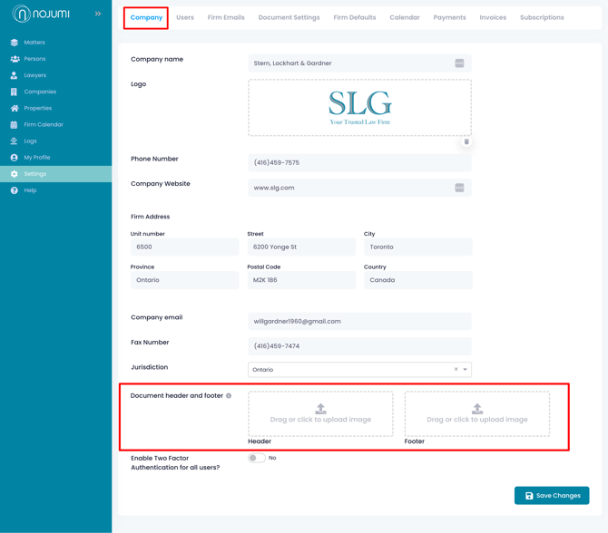This screenshot has width=608, height=533.
Task: Click the Firm Calendar sidebar icon
Action: [x=15, y=124]
